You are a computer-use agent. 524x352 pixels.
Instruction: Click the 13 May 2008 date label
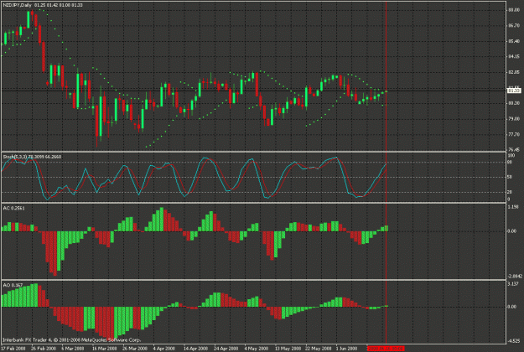(288, 349)
